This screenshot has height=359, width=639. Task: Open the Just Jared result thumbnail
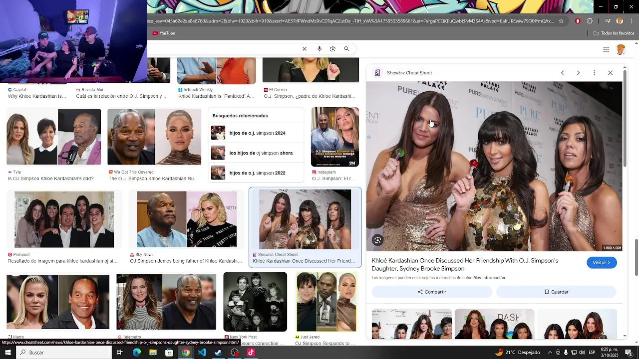(326, 302)
